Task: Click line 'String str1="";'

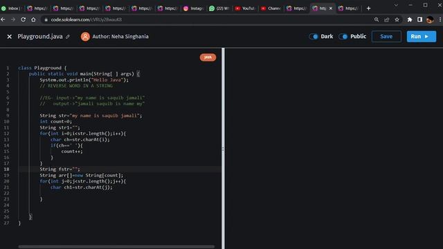Action: point(60,127)
